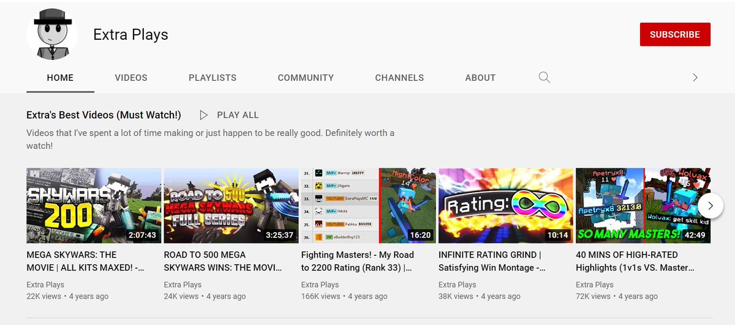Viewport: 735px width, 325px height.
Task: Search this channel with the magnifier icon
Action: [544, 77]
